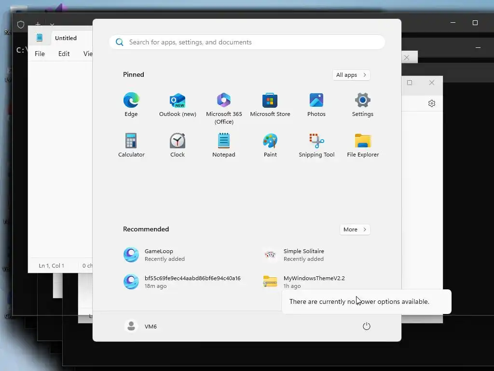494x371 pixels.
Task: Open File Explorer from pinned apps
Action: coord(363,145)
